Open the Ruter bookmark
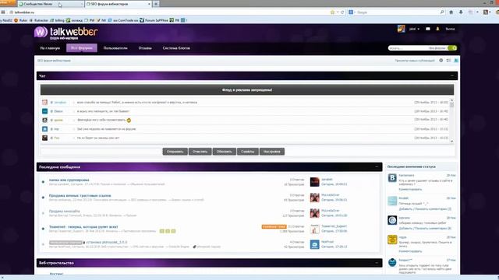 pyautogui.click(x=21, y=20)
